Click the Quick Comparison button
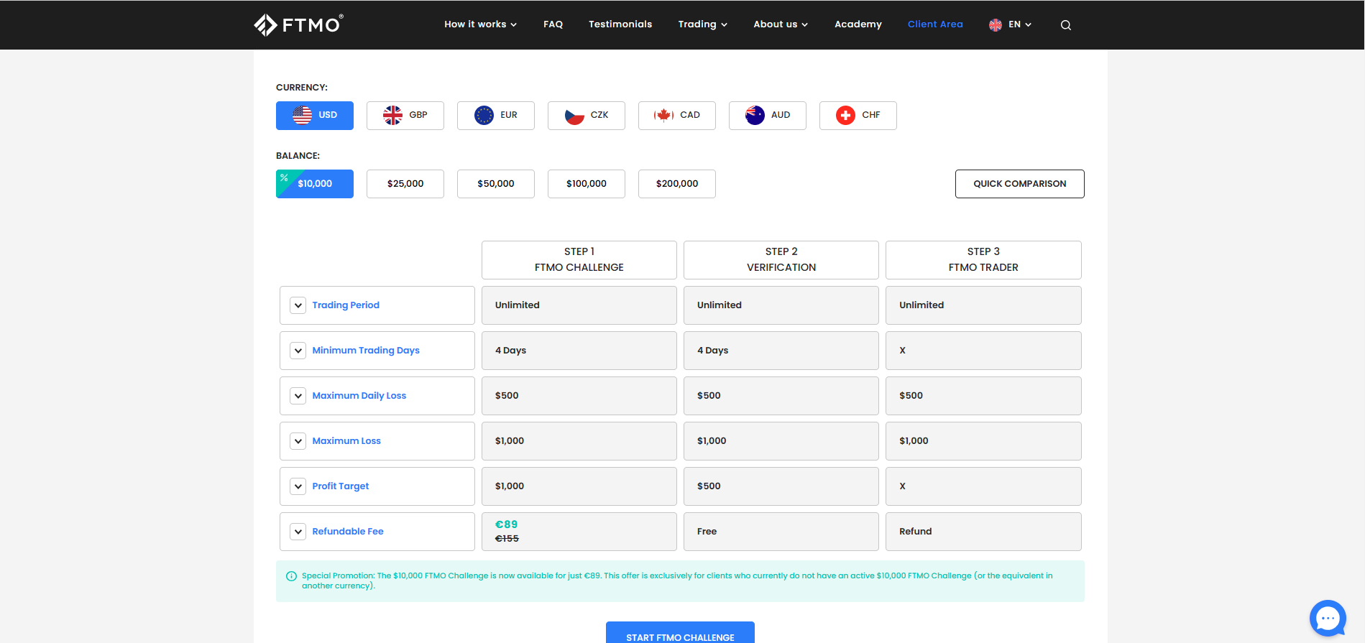The height and width of the screenshot is (643, 1365). pyautogui.click(x=1019, y=184)
